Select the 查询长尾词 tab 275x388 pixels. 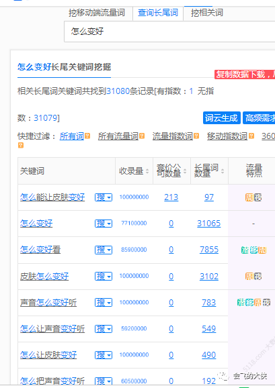[158, 13]
